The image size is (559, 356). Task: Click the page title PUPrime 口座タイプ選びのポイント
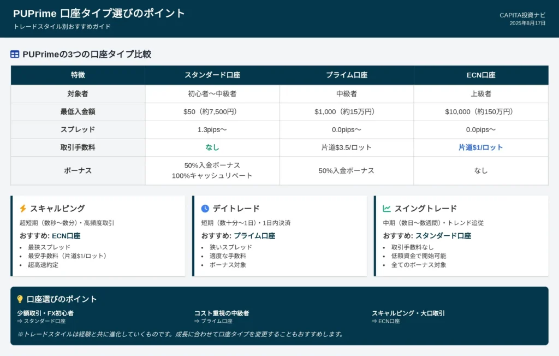pyautogui.click(x=99, y=14)
